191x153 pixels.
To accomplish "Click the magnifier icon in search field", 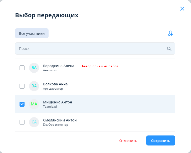I will (169, 49).
